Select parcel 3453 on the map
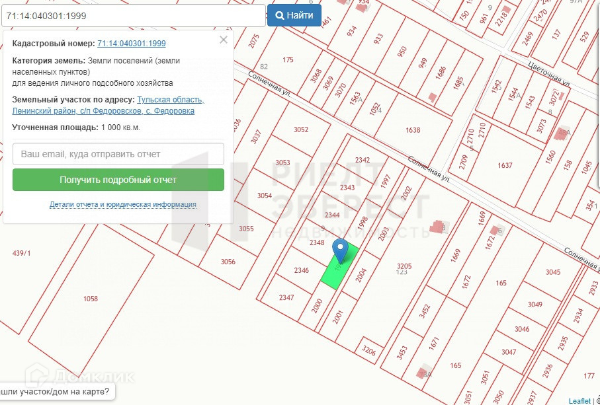600x405 pixels. 402,353
